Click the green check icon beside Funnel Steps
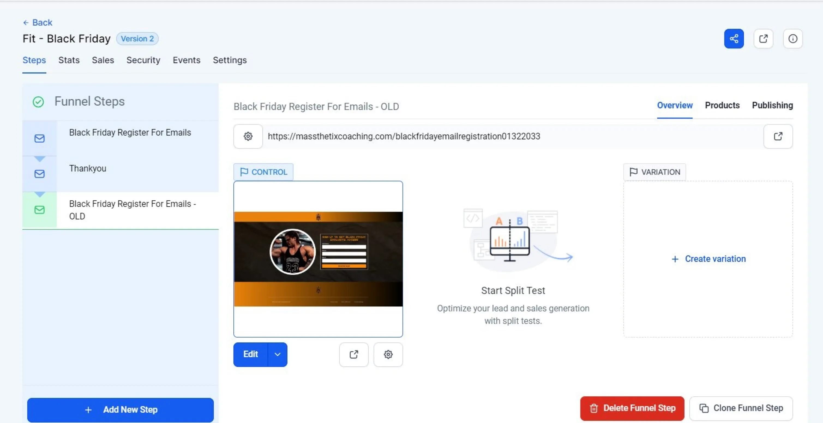The height and width of the screenshot is (423, 823). [x=38, y=102]
